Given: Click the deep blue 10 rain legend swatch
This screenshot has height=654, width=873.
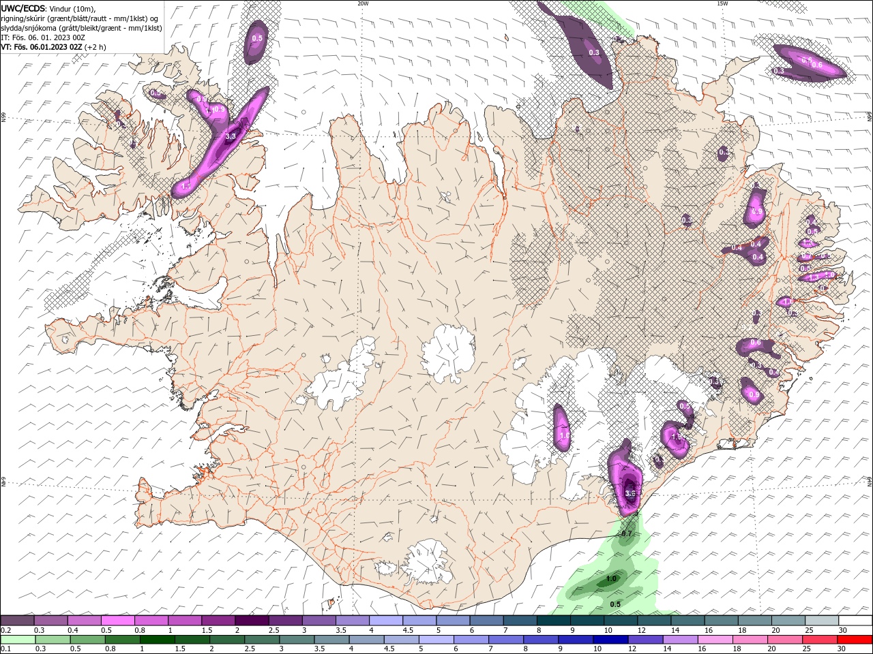Looking at the screenshot, I should point(610,640).
